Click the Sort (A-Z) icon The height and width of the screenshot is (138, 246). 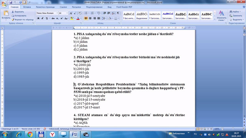point(113,13)
